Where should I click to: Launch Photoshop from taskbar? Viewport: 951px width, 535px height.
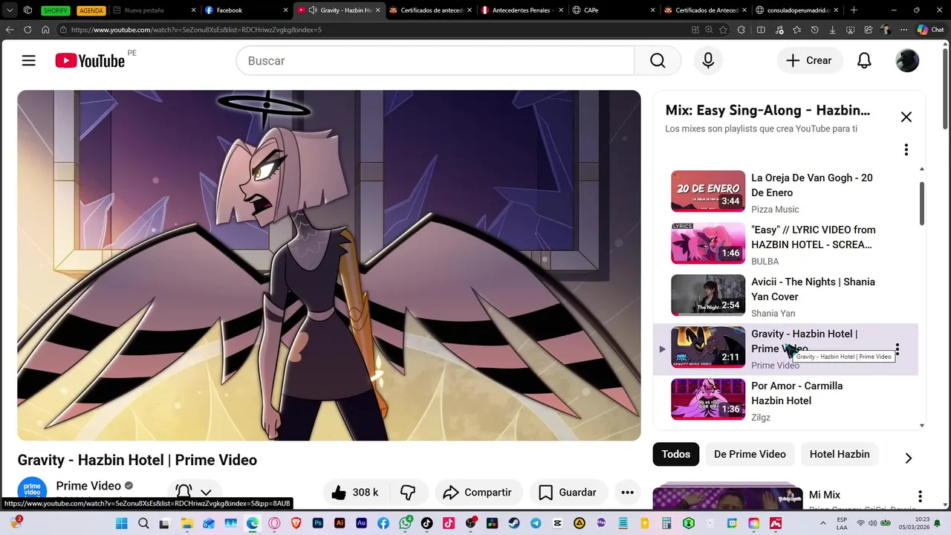318,523
